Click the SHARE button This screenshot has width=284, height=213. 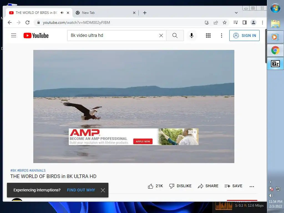coord(208,186)
